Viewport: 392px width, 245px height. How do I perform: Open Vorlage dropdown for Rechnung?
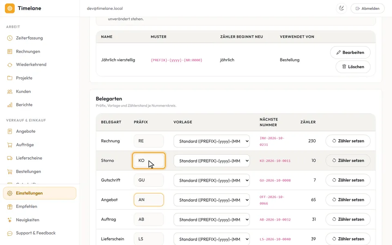[212, 141]
